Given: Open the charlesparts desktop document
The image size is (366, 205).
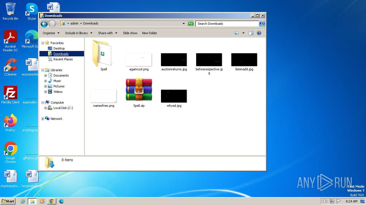Looking at the screenshot, I should point(10,179).
